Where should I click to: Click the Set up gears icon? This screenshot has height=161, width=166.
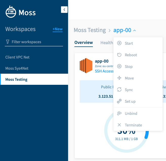119,101
